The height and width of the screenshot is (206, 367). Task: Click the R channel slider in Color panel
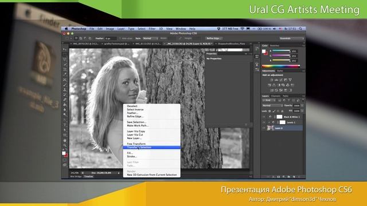pyautogui.click(x=281, y=51)
